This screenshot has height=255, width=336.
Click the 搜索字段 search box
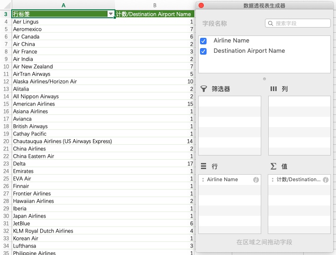pos(298,23)
